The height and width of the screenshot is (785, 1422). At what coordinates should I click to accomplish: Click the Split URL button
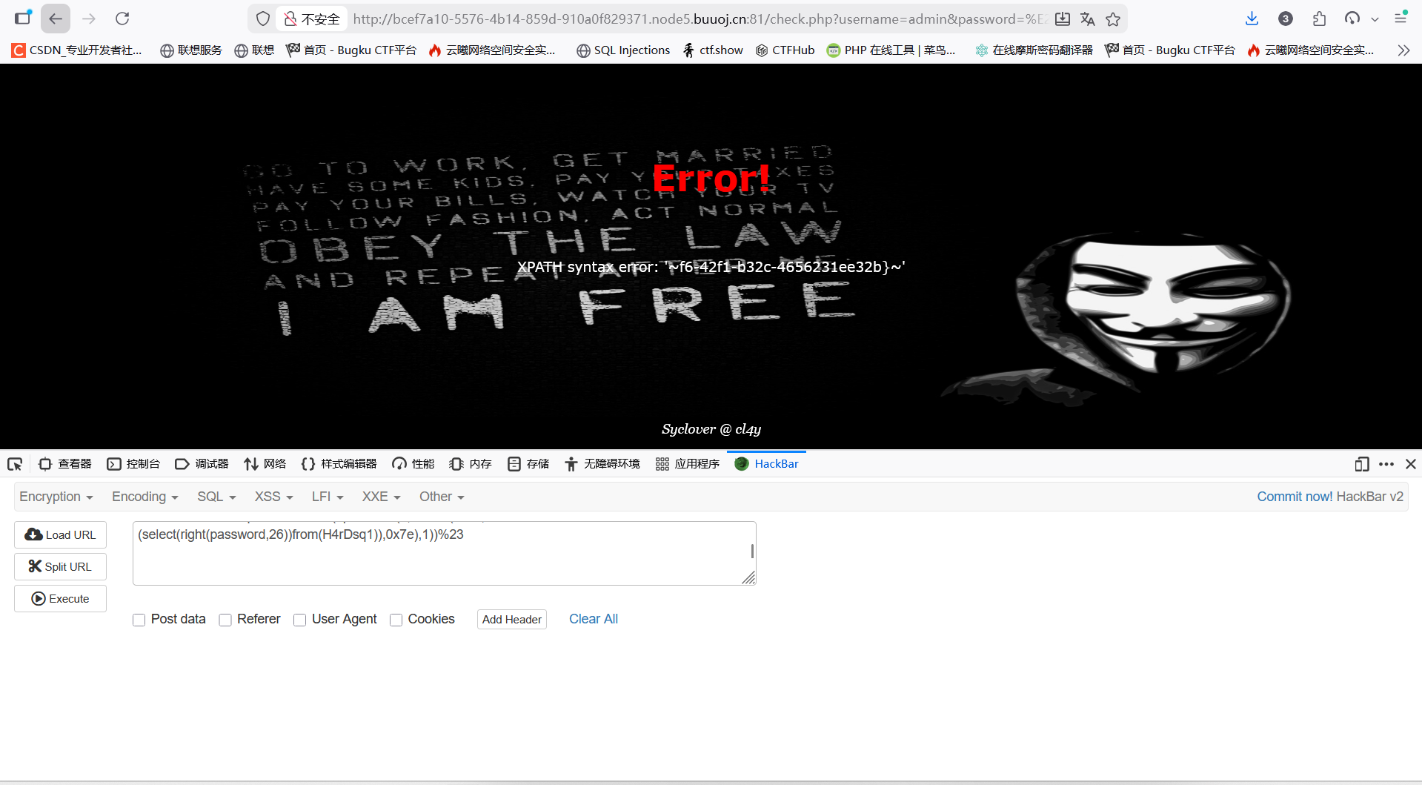[60, 567]
